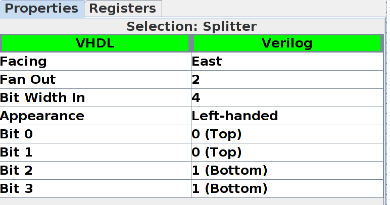Click the green VHDL button
390x205 pixels.
click(x=95, y=43)
